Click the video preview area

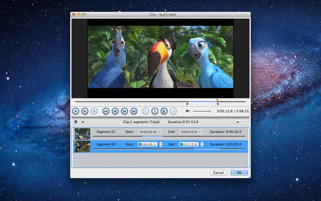click(x=160, y=58)
